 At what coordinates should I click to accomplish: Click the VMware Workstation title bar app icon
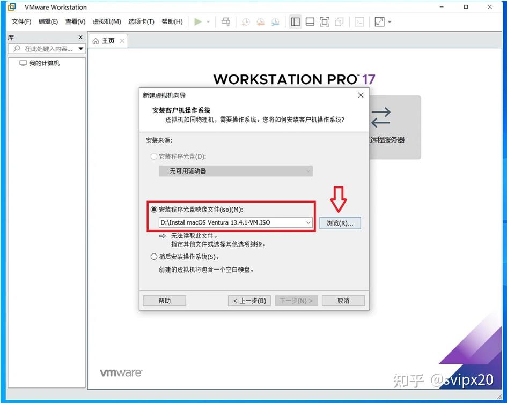click(12, 7)
